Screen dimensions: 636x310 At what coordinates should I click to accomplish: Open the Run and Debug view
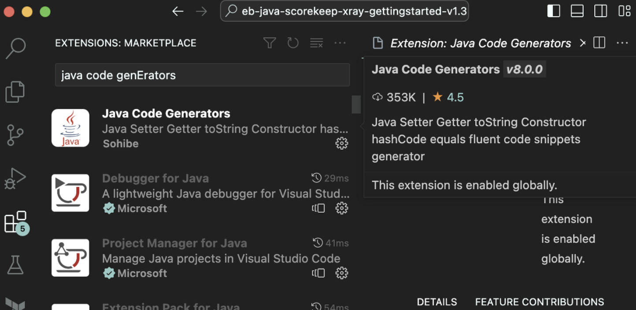(x=15, y=178)
